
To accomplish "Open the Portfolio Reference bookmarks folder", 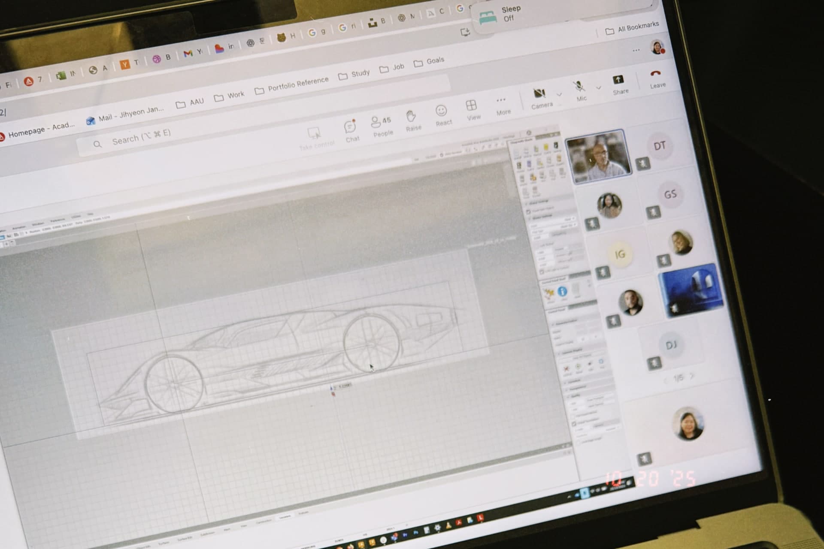I will tap(291, 85).
